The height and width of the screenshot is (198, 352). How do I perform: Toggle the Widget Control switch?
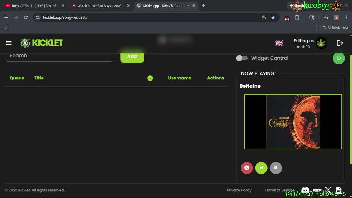[242, 58]
